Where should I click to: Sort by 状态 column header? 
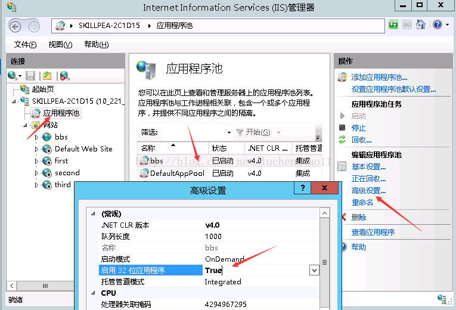click(x=227, y=148)
